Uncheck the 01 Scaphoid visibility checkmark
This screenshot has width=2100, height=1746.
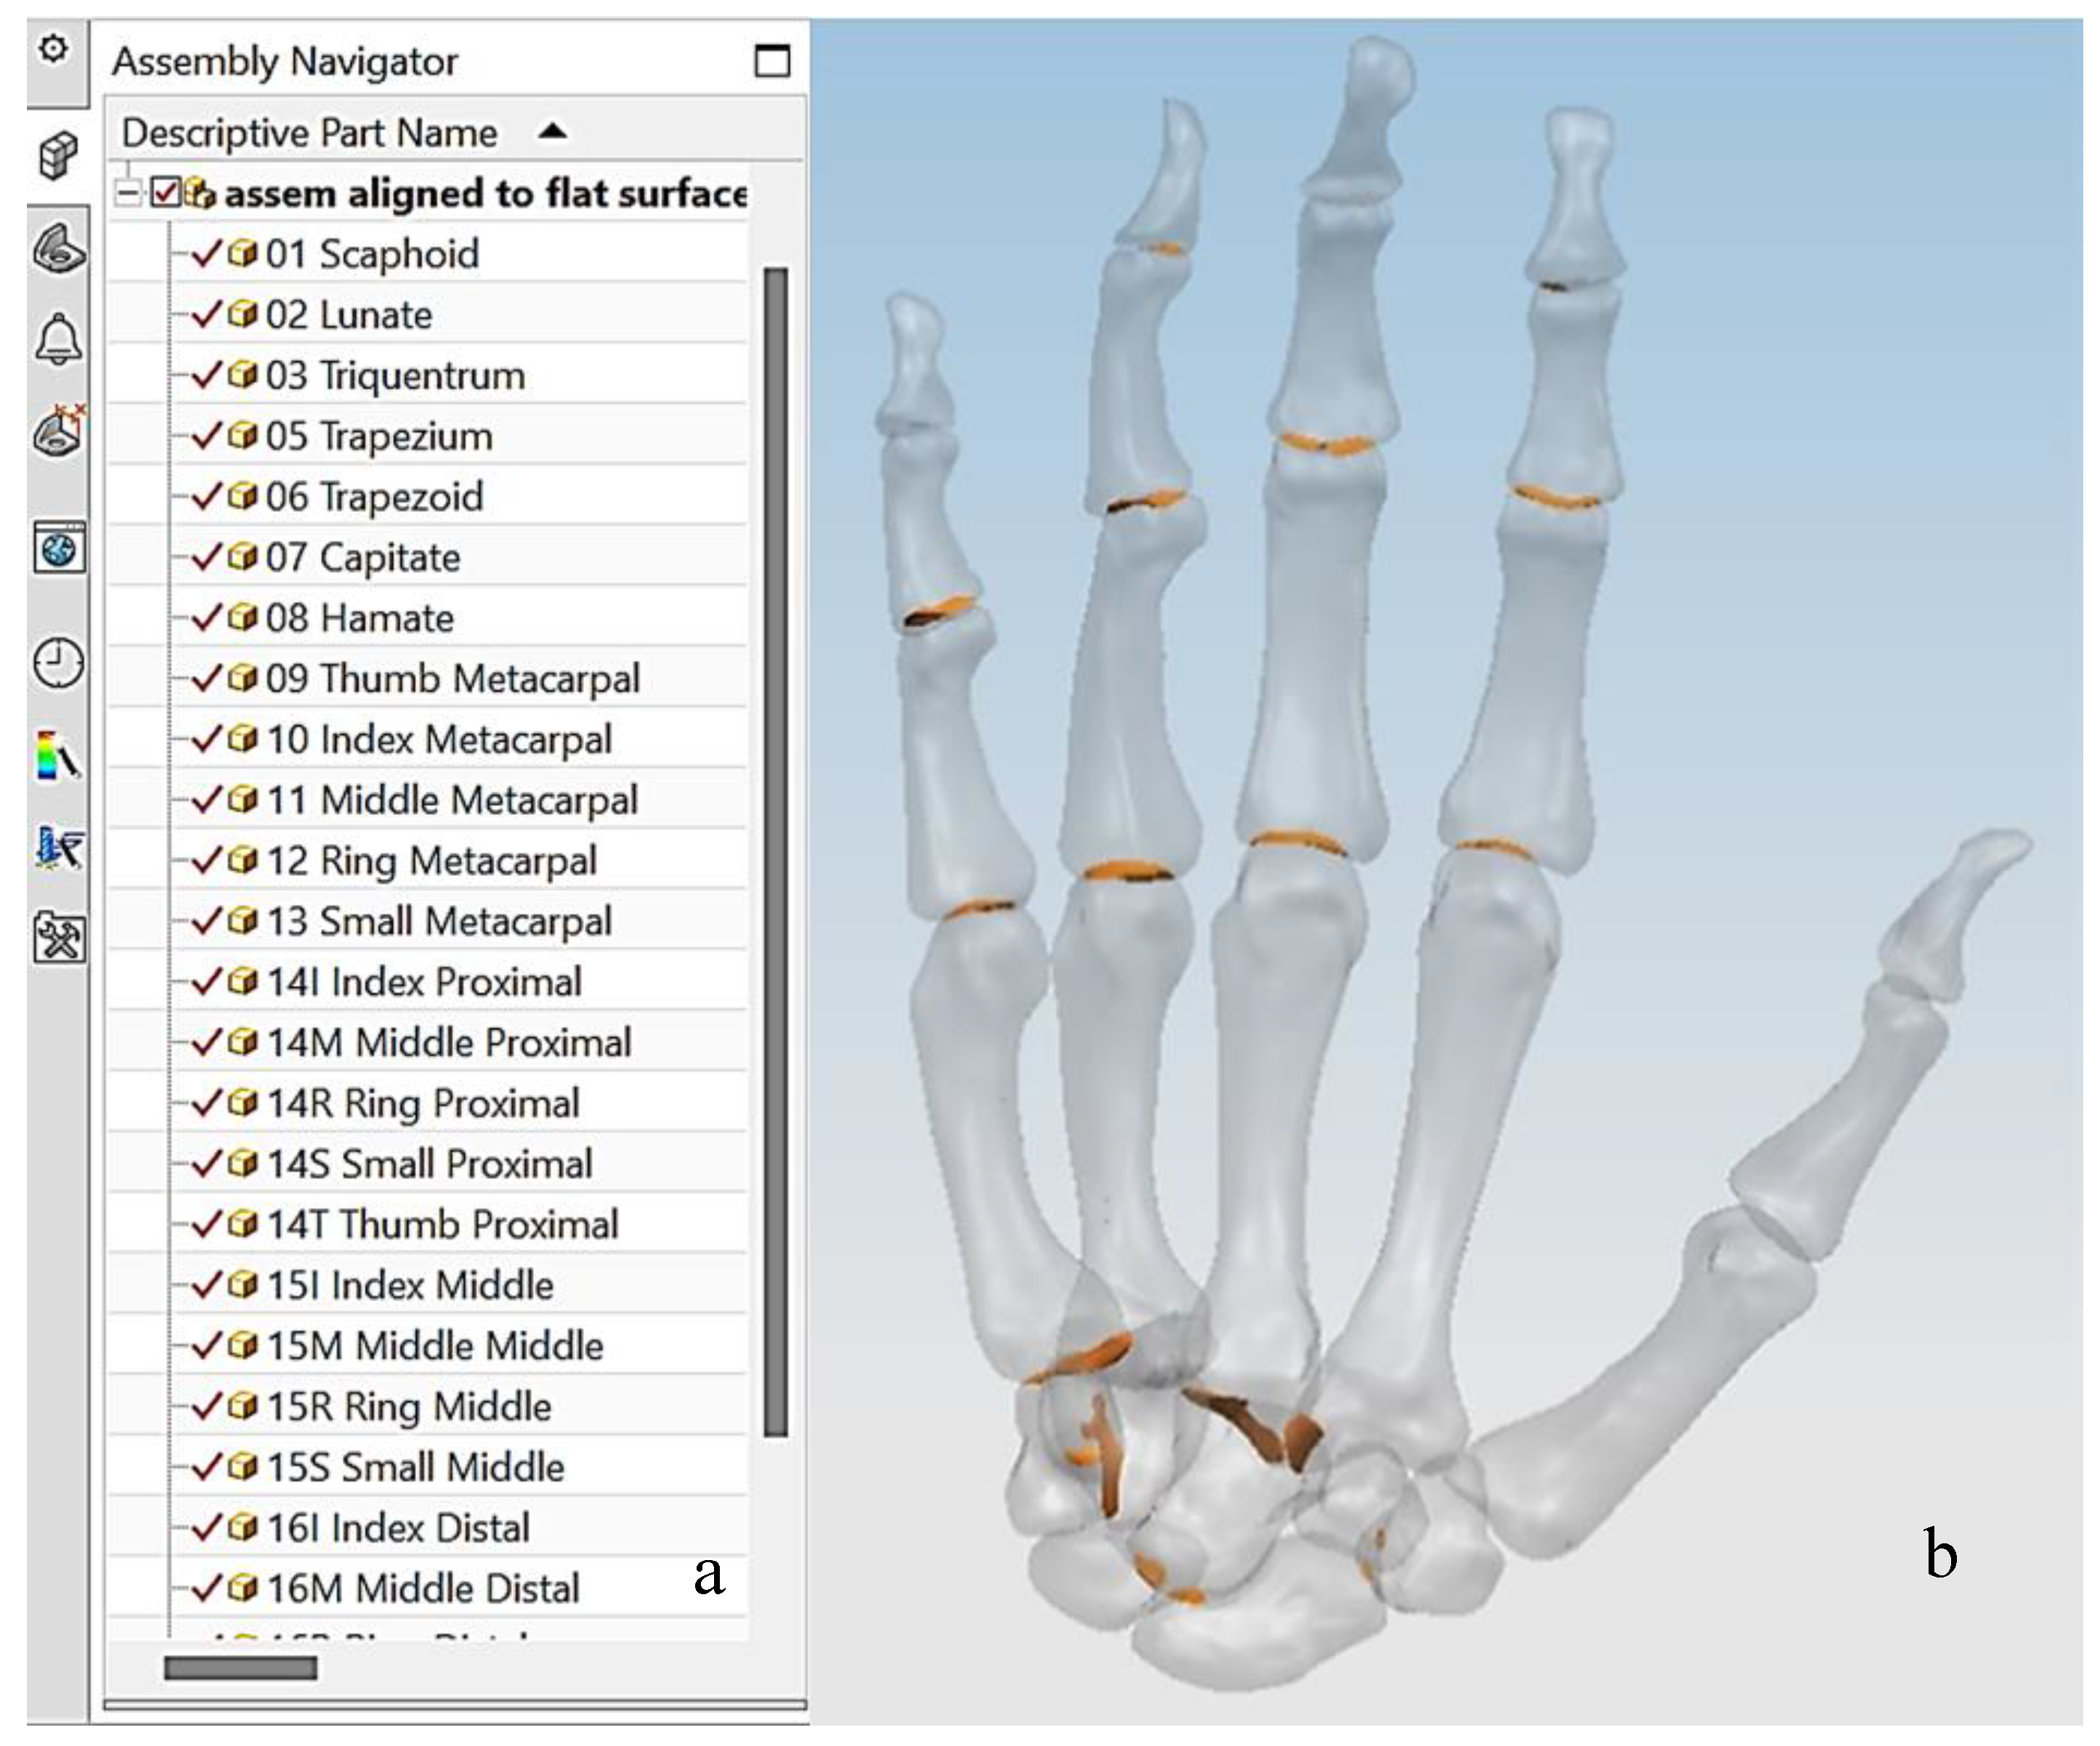[x=206, y=254]
